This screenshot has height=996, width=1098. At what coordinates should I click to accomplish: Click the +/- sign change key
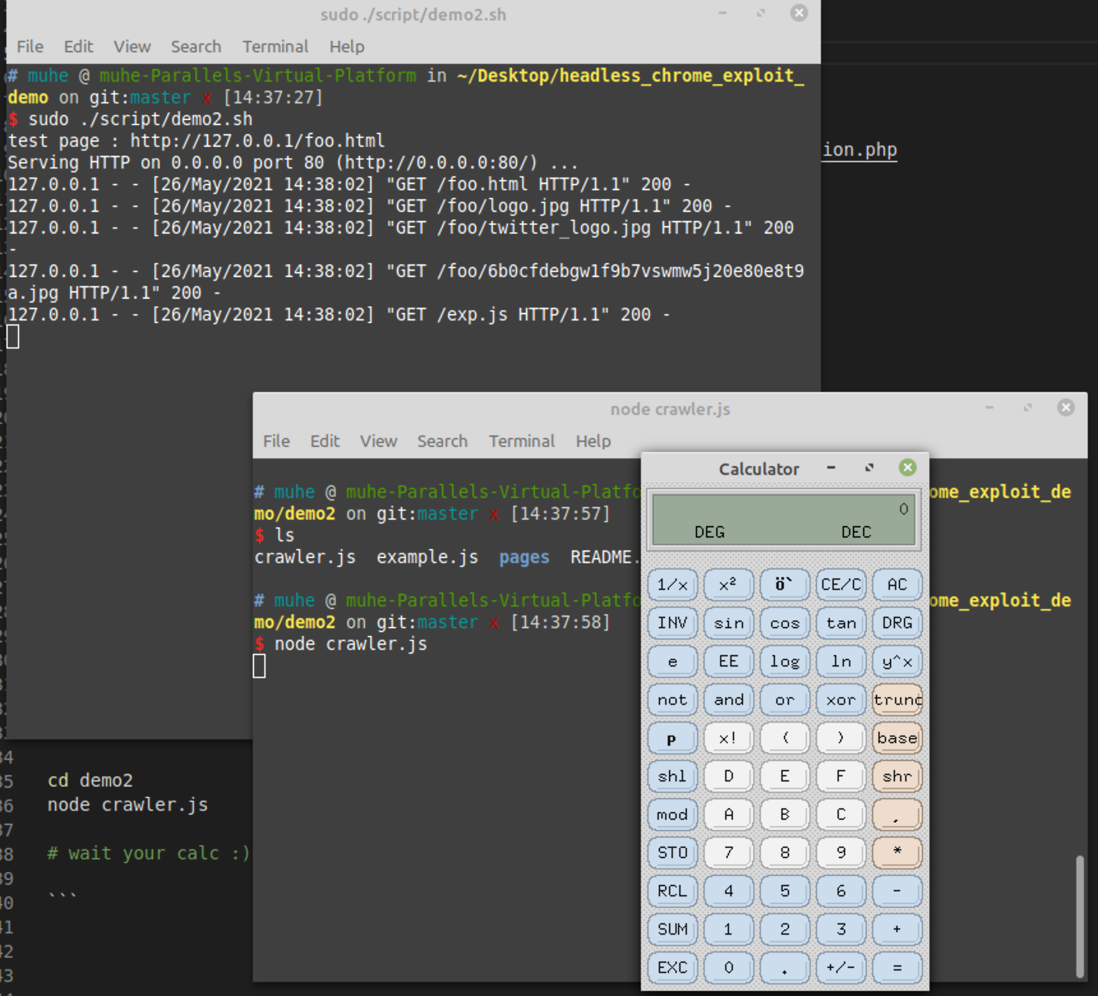[x=841, y=968]
